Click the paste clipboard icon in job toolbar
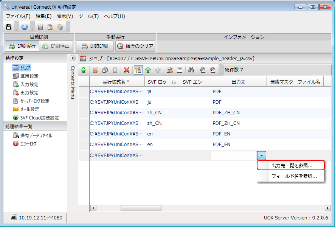The height and width of the screenshot is (227, 335). point(115,70)
